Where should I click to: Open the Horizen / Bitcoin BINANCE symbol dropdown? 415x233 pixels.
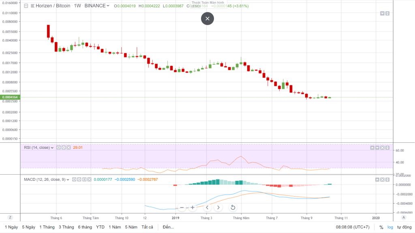(x=108, y=6)
